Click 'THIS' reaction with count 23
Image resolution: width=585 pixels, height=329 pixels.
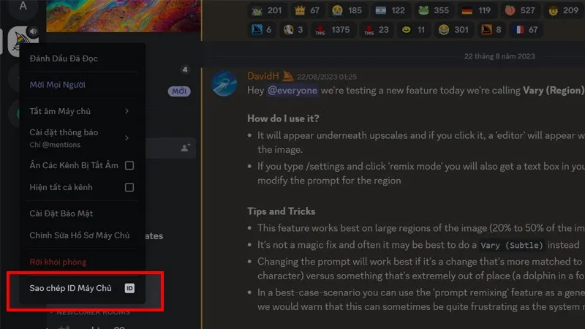pyautogui.click(x=377, y=30)
